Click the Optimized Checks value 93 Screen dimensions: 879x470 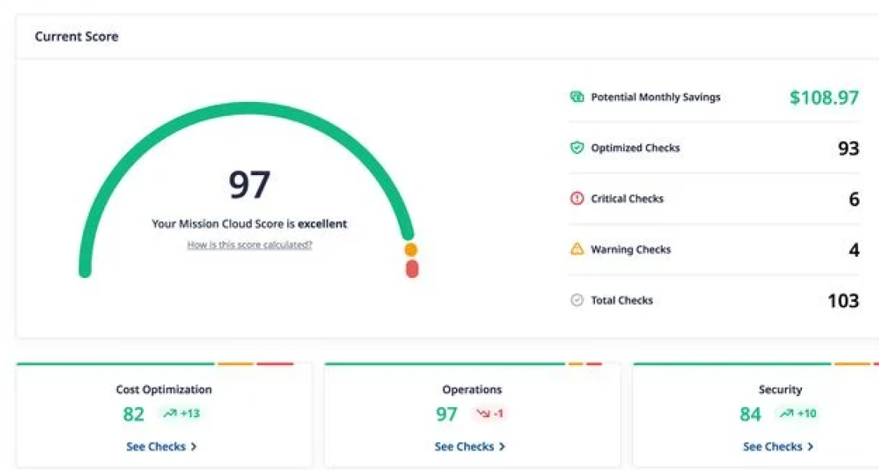[x=849, y=148]
